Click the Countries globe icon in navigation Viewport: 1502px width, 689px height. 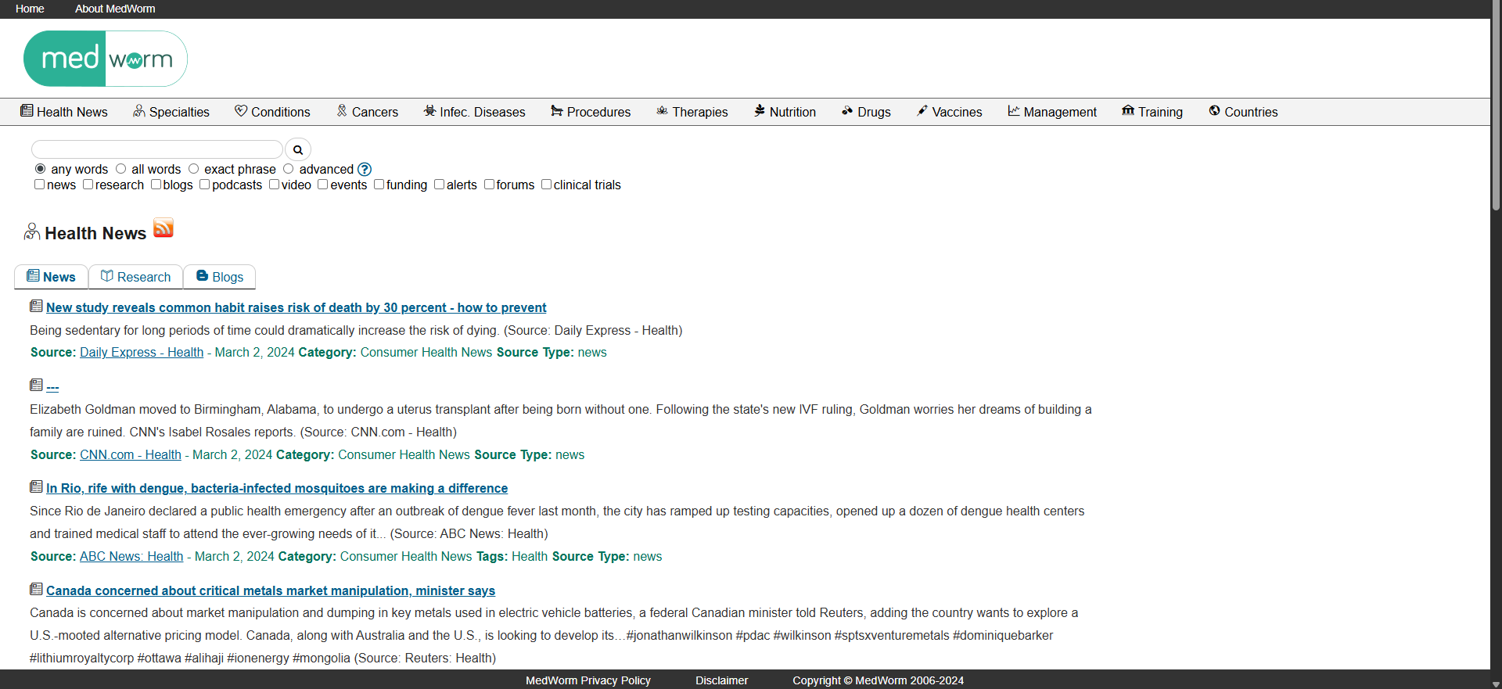1214,111
